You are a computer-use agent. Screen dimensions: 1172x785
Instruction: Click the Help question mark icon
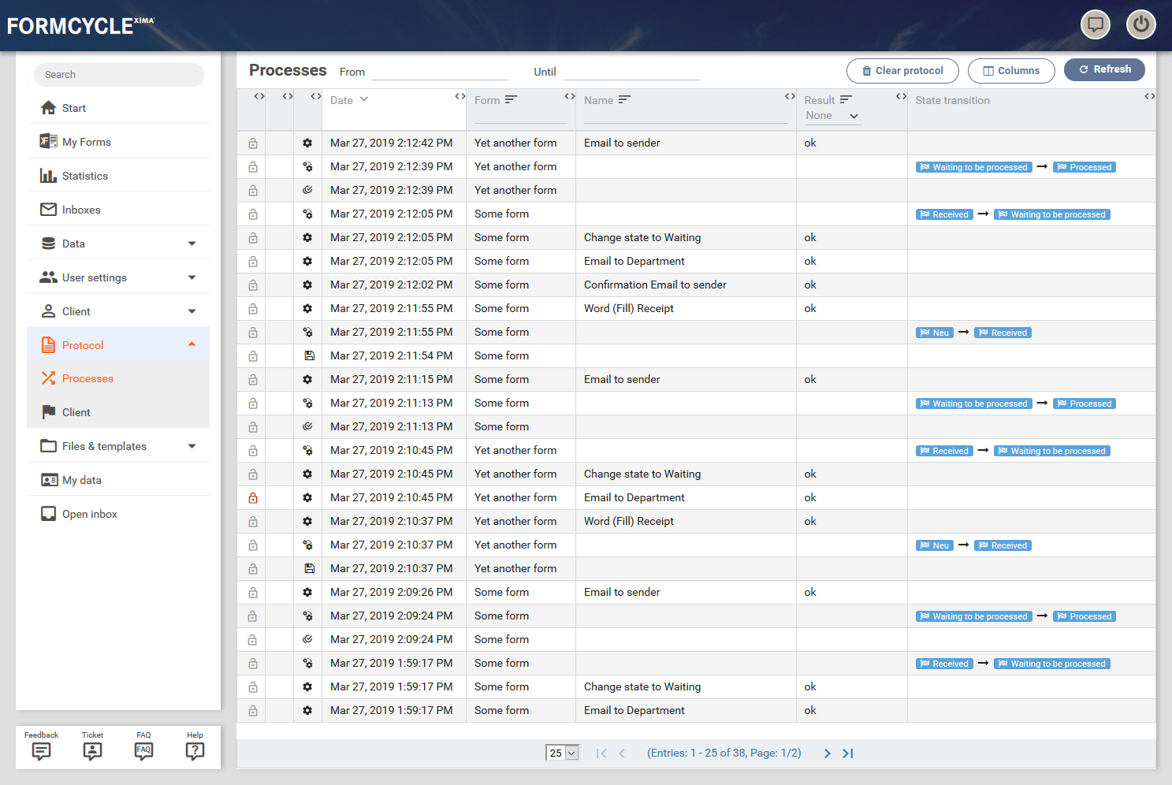pos(195,750)
